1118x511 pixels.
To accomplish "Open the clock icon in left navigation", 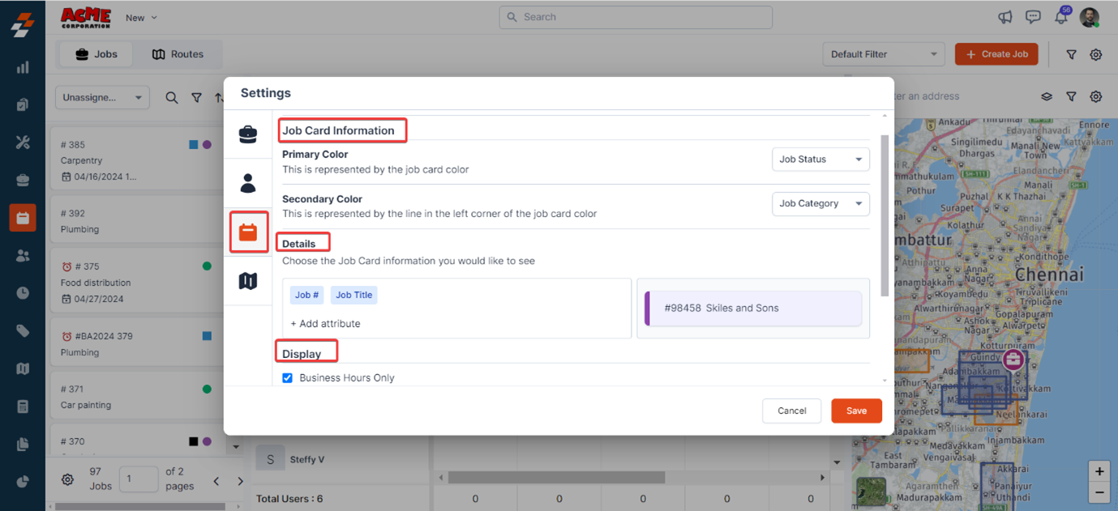I will click(x=23, y=293).
